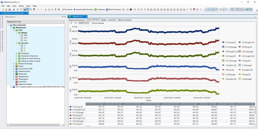258x129 pixels.
Task: Expand the 'Armoniche & THD' tree node
Action: click(x=13, y=69)
